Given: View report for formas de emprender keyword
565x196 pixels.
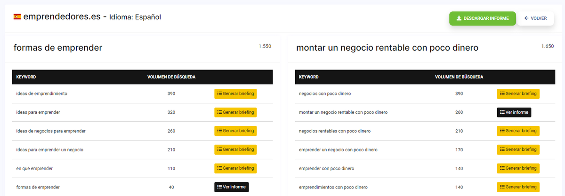Looking at the screenshot, I should pos(231,187).
